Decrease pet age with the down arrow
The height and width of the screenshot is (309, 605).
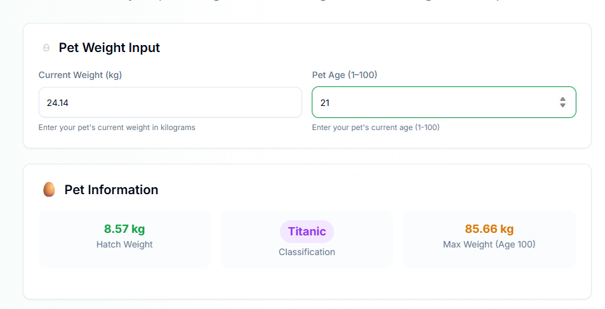[562, 105]
